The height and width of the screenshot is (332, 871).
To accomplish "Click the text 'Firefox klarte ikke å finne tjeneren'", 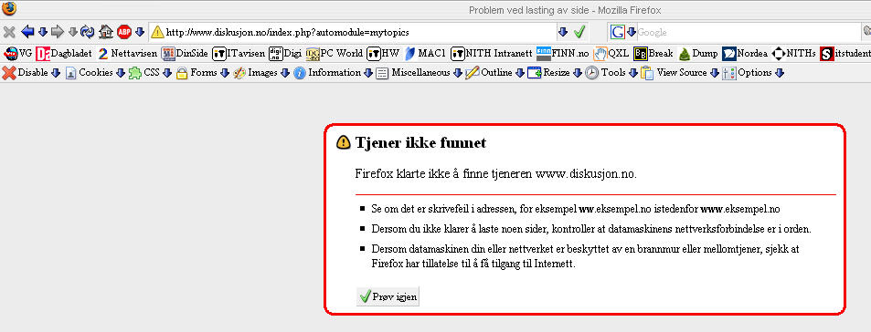I will (444, 173).
